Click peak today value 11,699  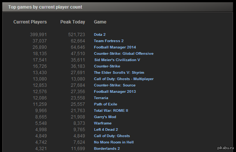[x=78, y=149]
